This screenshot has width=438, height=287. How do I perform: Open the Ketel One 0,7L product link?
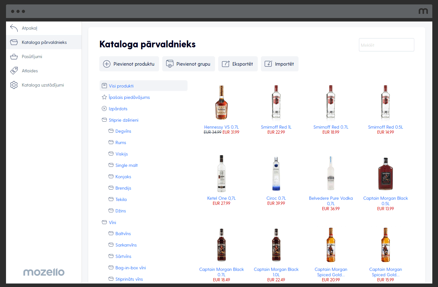coord(221,198)
